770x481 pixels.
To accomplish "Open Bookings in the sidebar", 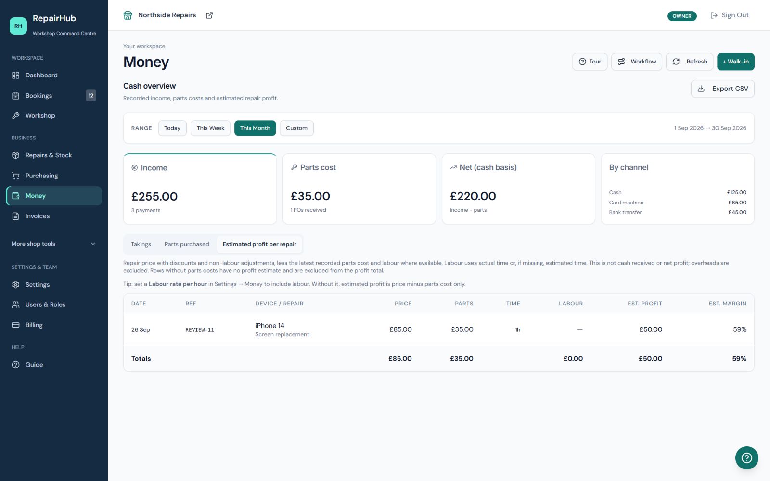I will tap(54, 96).
